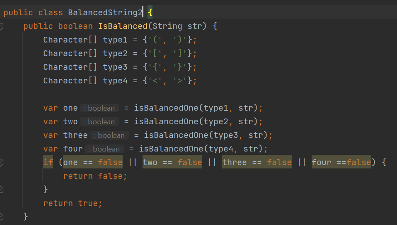Click fold end marker at if block's closing brace

tap(2, 189)
